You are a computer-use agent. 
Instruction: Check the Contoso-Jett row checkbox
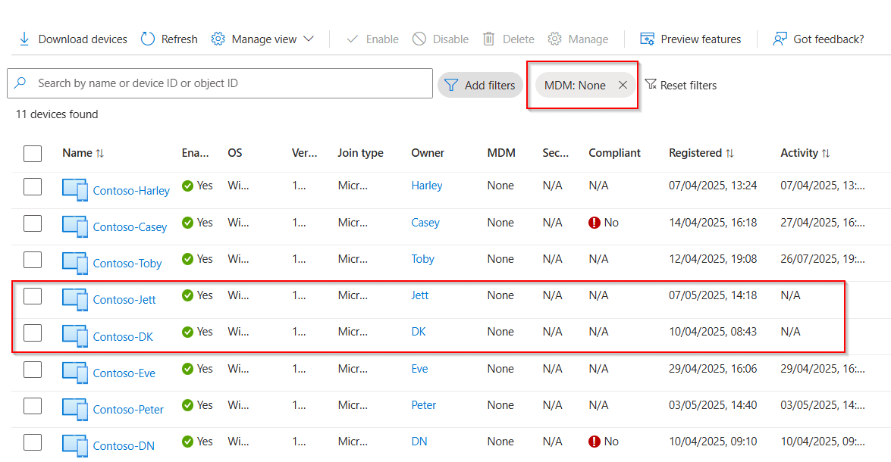coord(33,296)
